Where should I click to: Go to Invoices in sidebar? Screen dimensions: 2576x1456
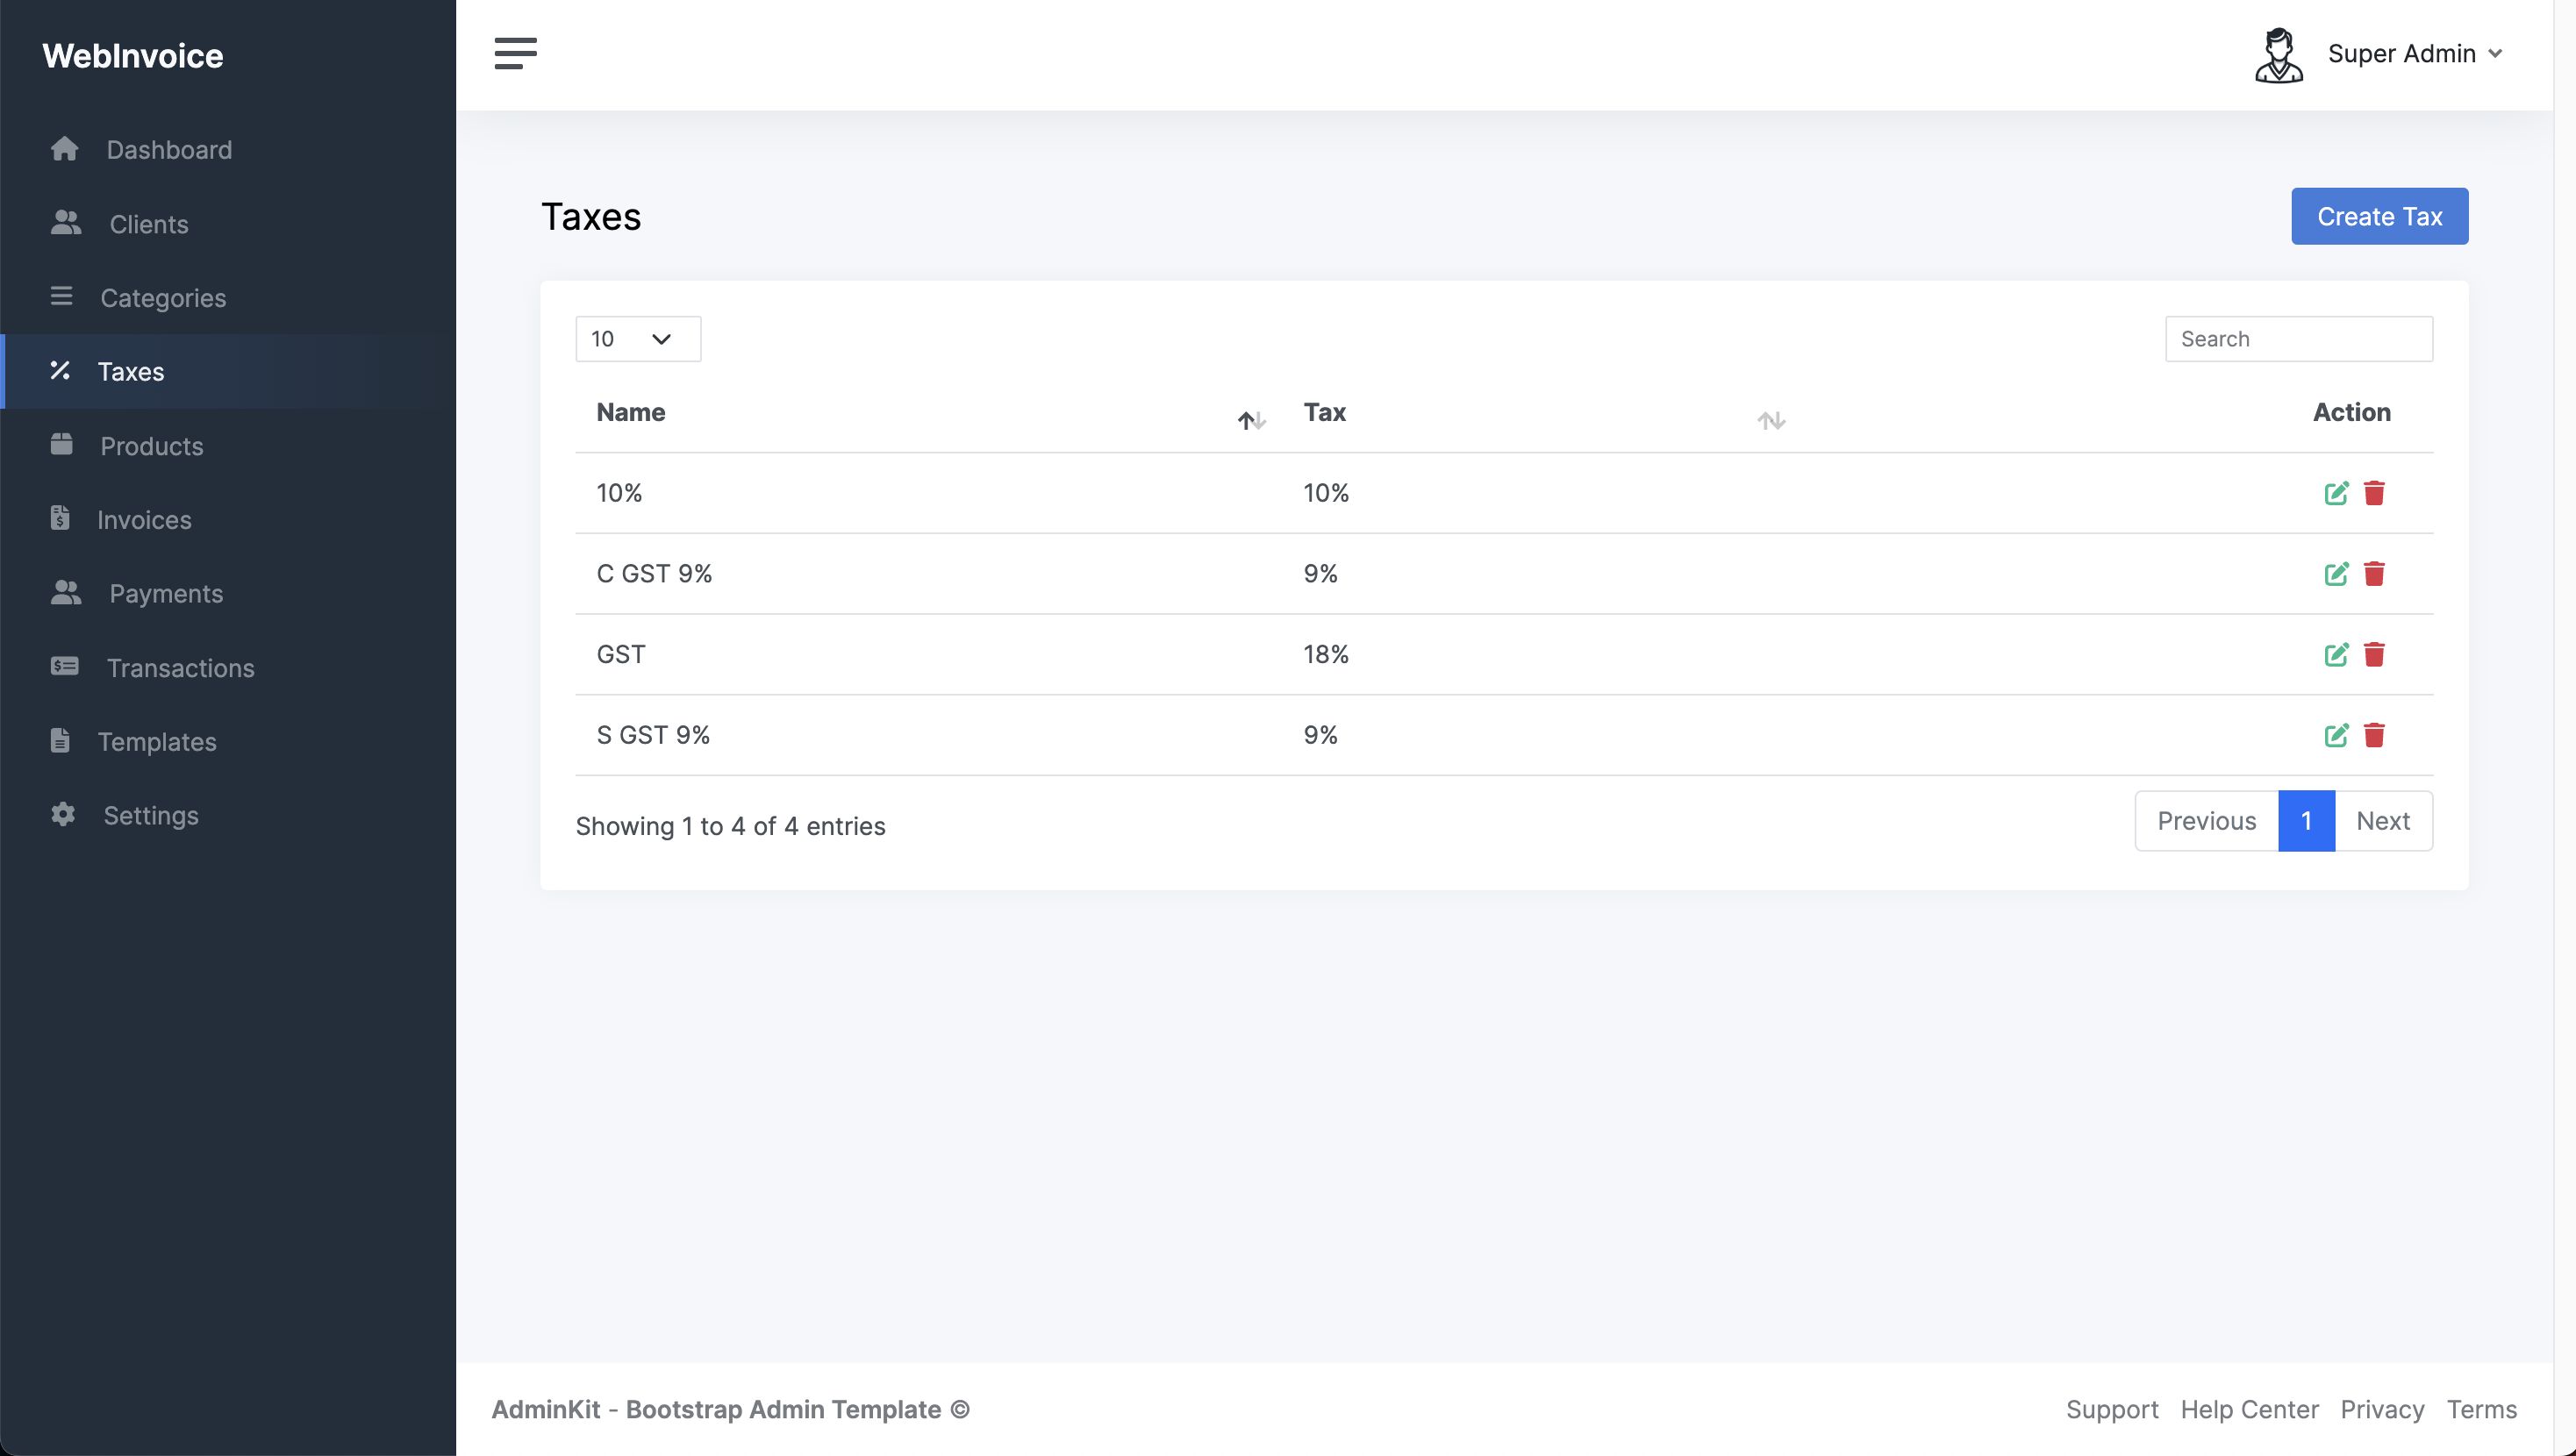tap(143, 520)
